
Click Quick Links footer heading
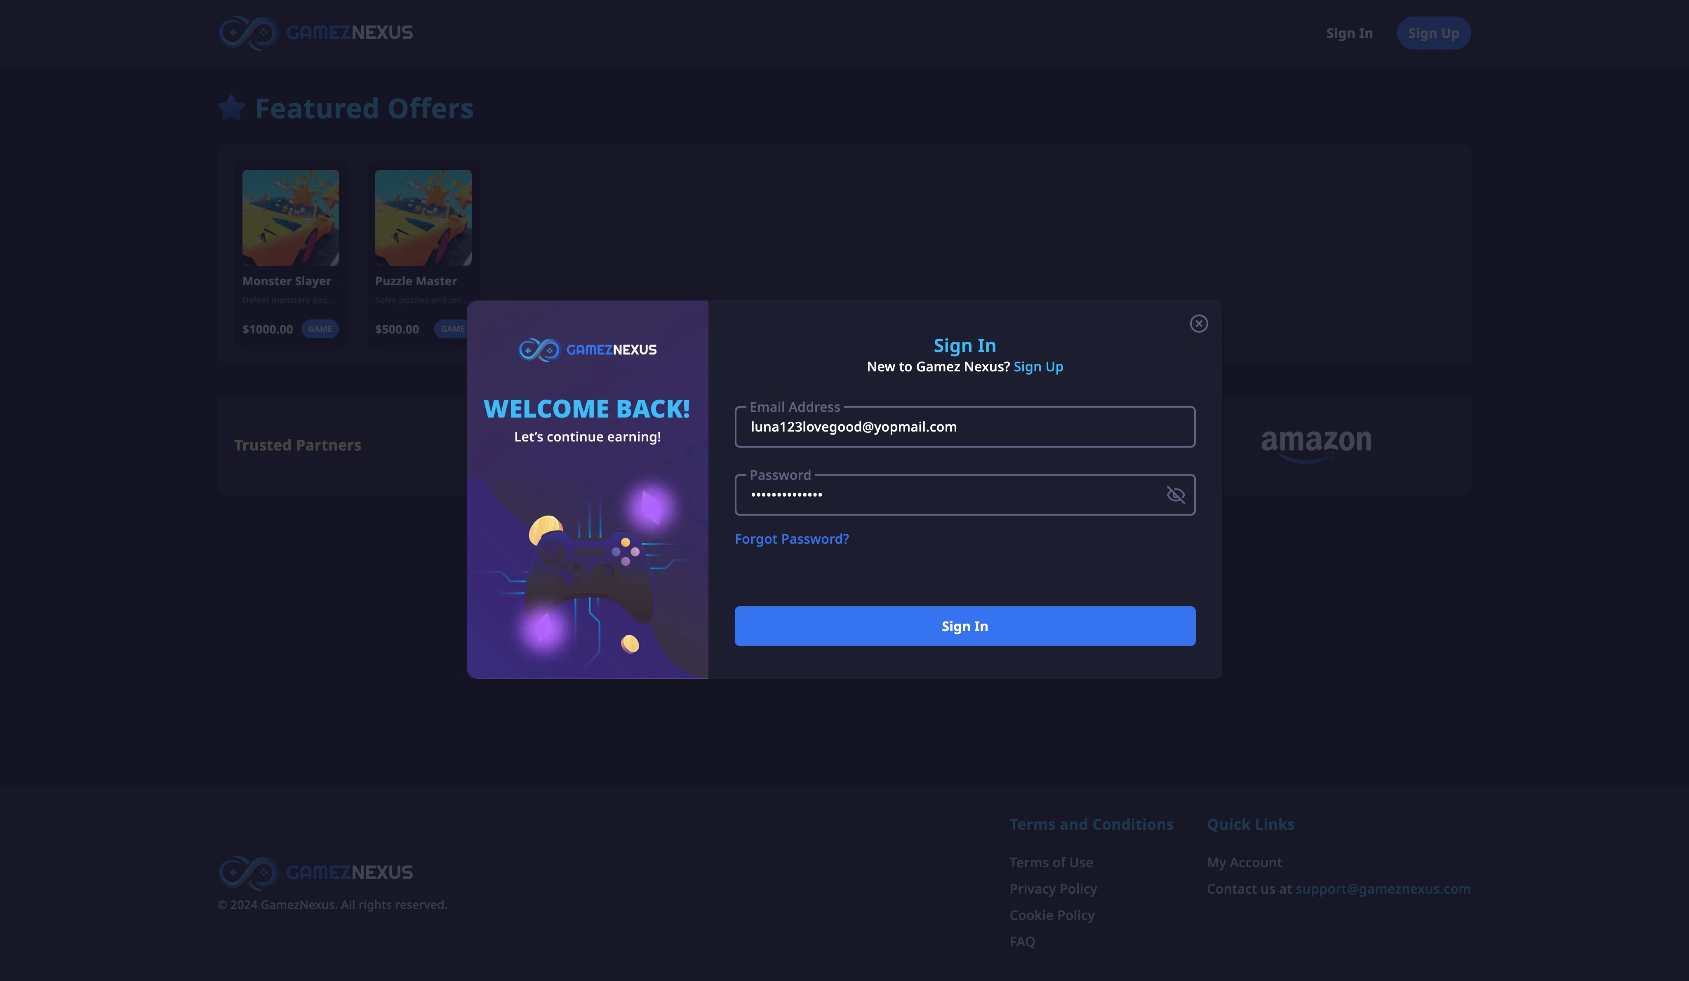click(x=1251, y=824)
